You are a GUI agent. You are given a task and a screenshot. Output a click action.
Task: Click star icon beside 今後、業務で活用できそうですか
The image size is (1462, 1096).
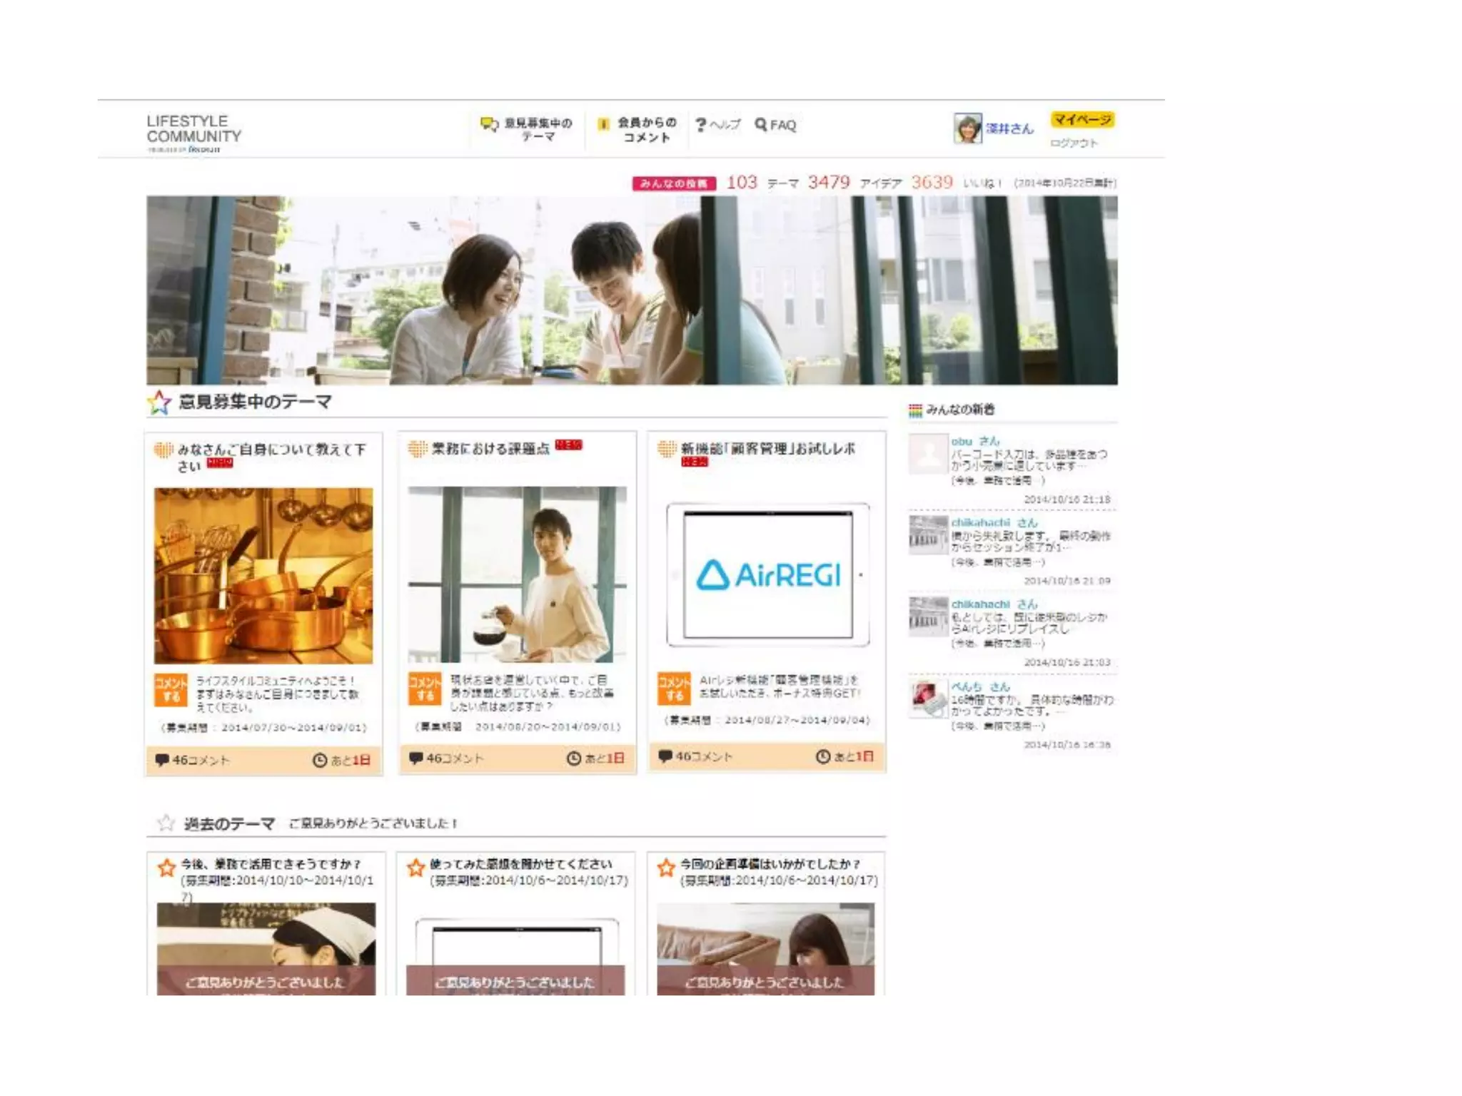pyautogui.click(x=166, y=868)
